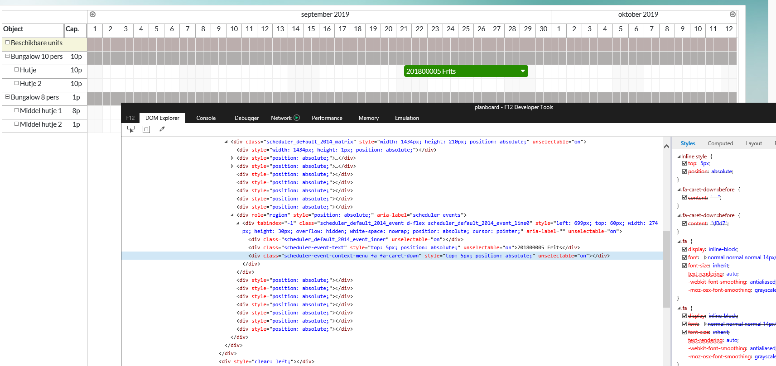Open the Console tab
This screenshot has width=776, height=366.
[x=206, y=118]
